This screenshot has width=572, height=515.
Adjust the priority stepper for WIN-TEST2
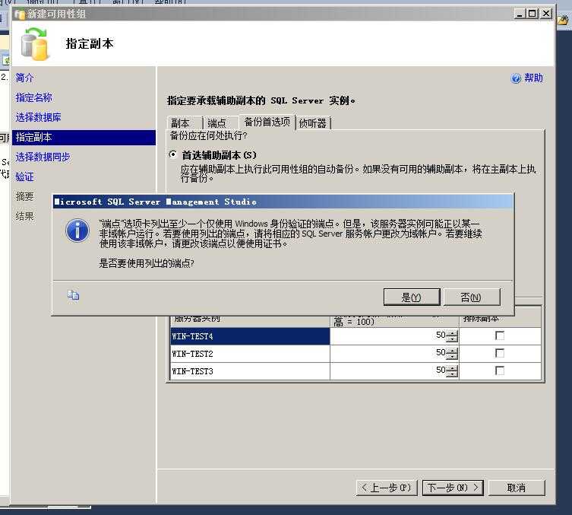coord(452,353)
